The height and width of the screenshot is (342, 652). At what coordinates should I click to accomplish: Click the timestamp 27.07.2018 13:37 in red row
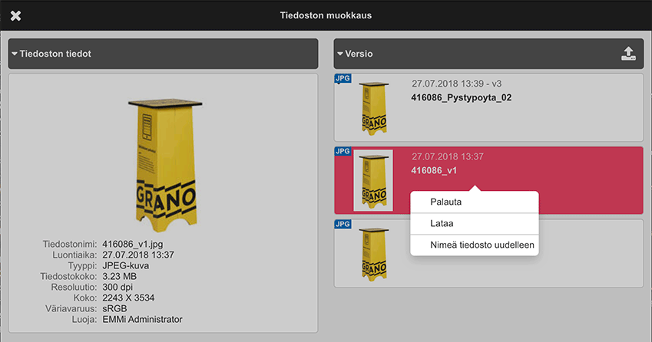point(448,157)
